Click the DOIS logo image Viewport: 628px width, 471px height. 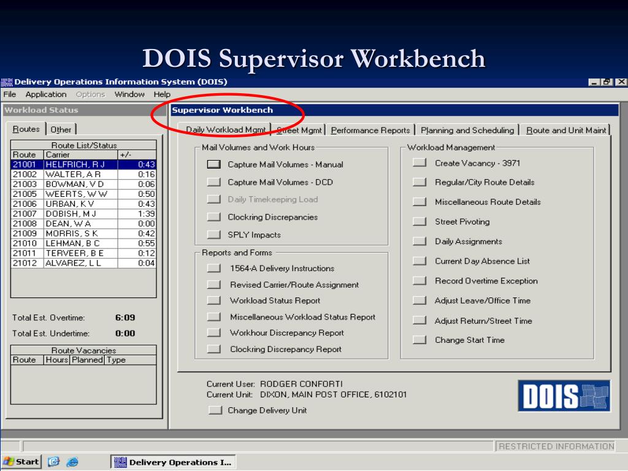coord(564,396)
